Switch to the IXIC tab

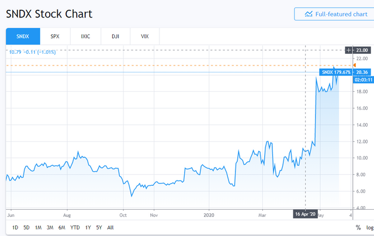pyautogui.click(x=86, y=36)
